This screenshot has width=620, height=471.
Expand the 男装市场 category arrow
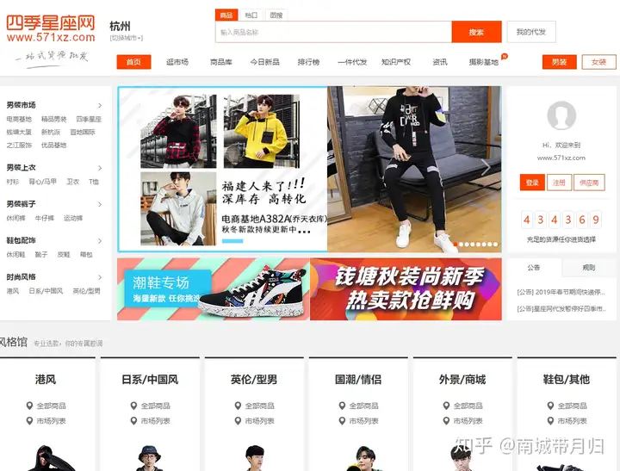100,105
